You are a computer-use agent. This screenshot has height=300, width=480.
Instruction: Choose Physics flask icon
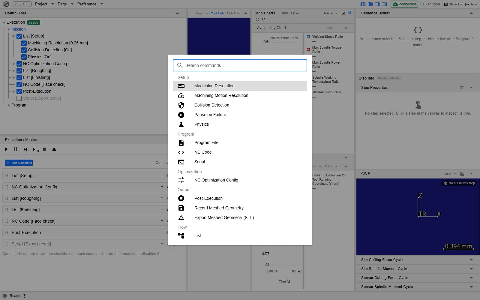(x=181, y=124)
